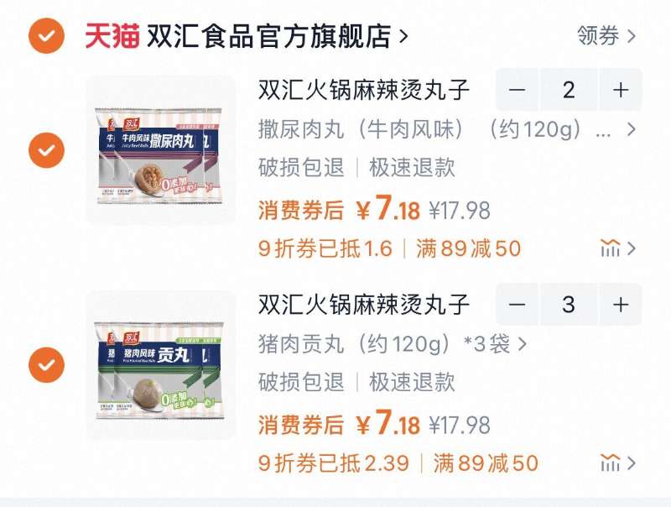This screenshot has height=507, width=671.
Task: Increase quantity of 猪肉贡丸 with plus
Action: [x=621, y=305]
